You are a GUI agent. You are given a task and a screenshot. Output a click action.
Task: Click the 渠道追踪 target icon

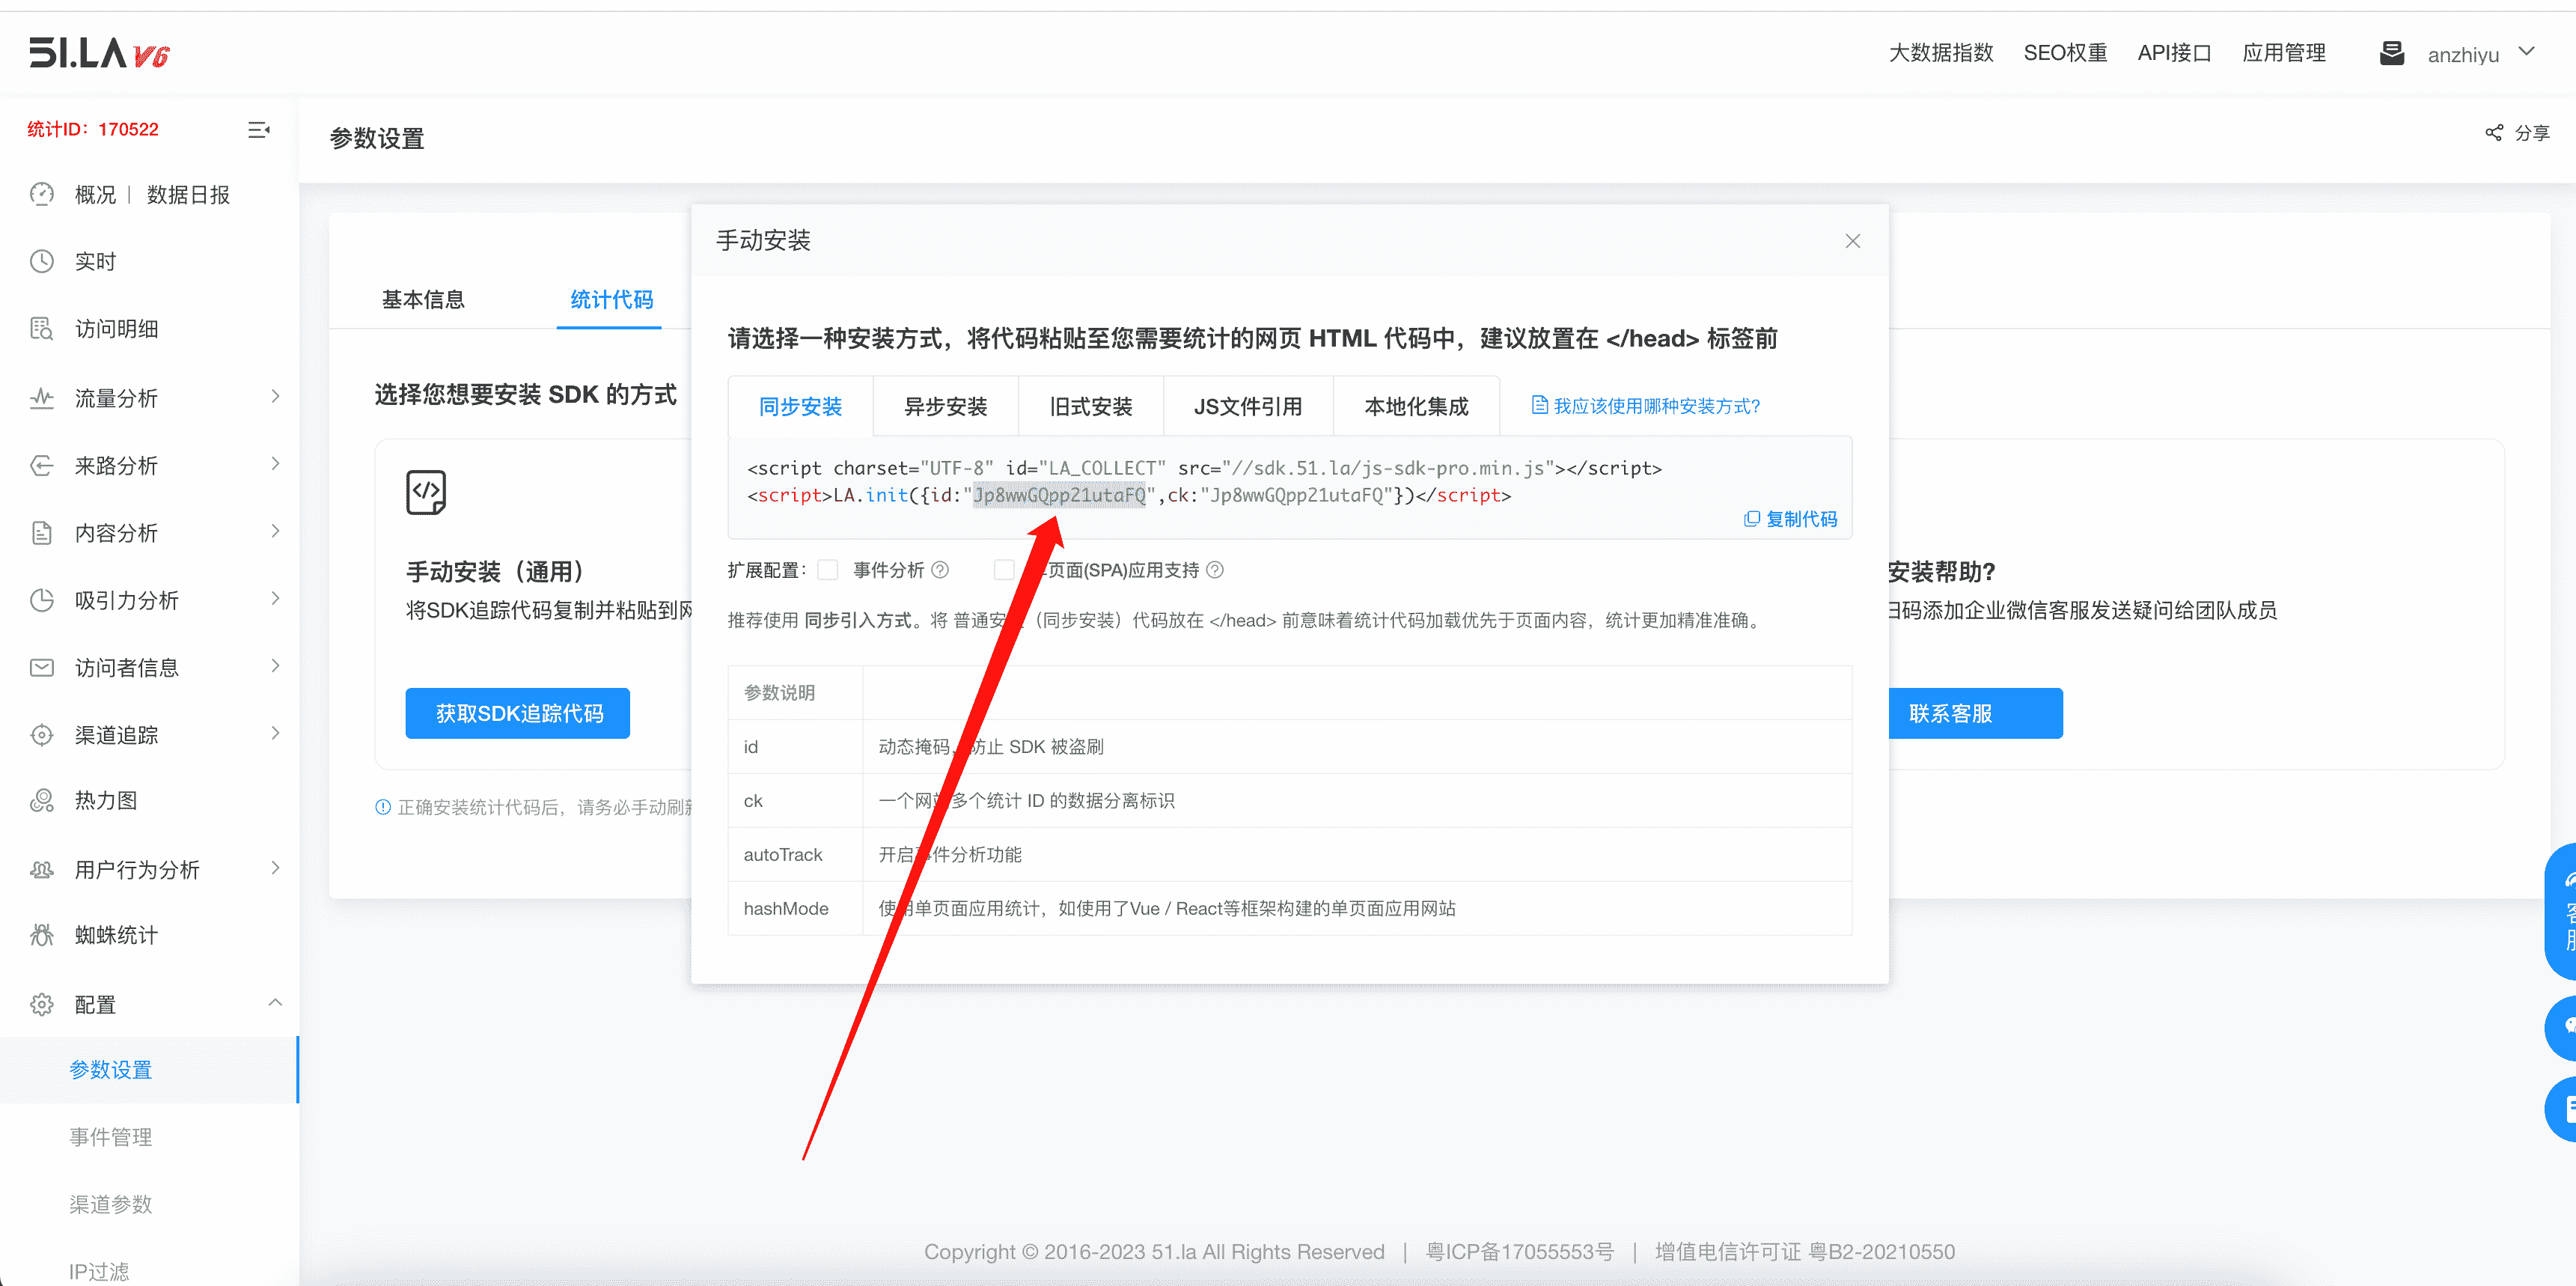42,735
